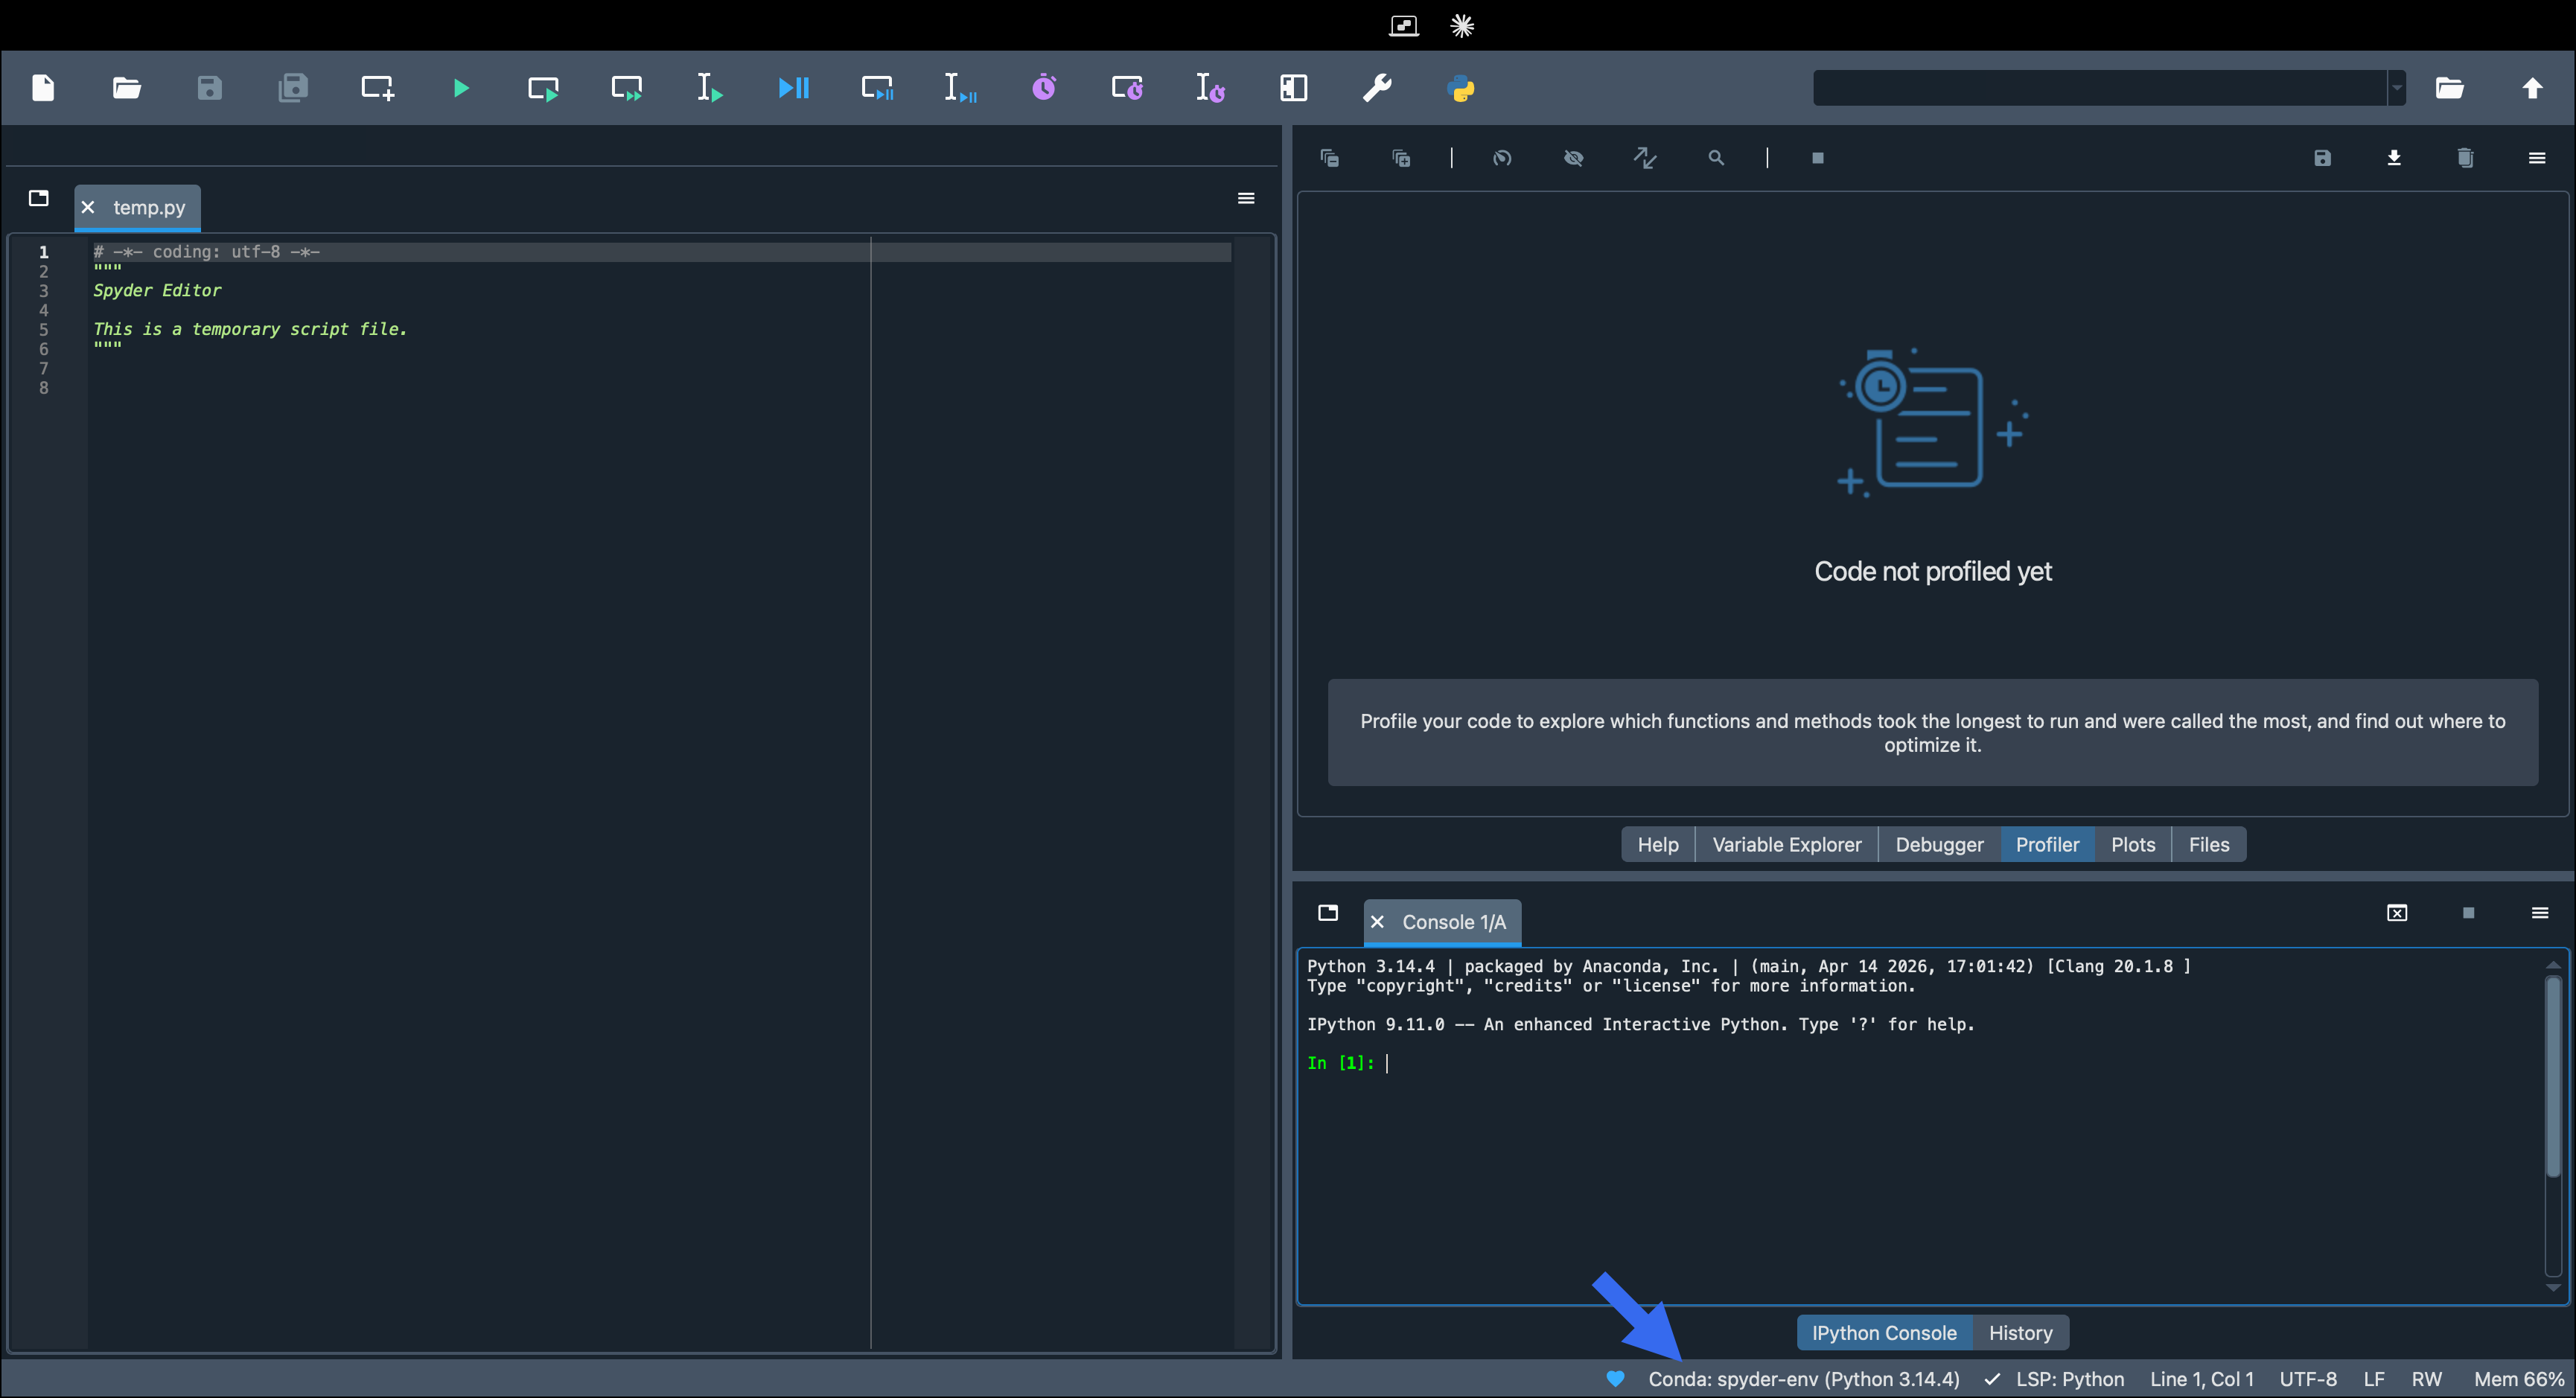Open console pane options menu
The width and height of the screenshot is (2576, 1398).
(x=2540, y=913)
